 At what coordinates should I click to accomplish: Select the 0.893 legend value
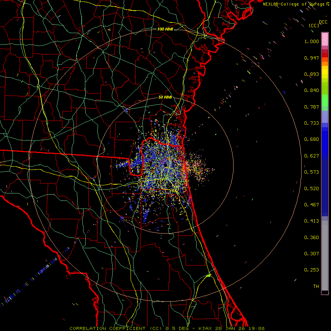point(312,74)
